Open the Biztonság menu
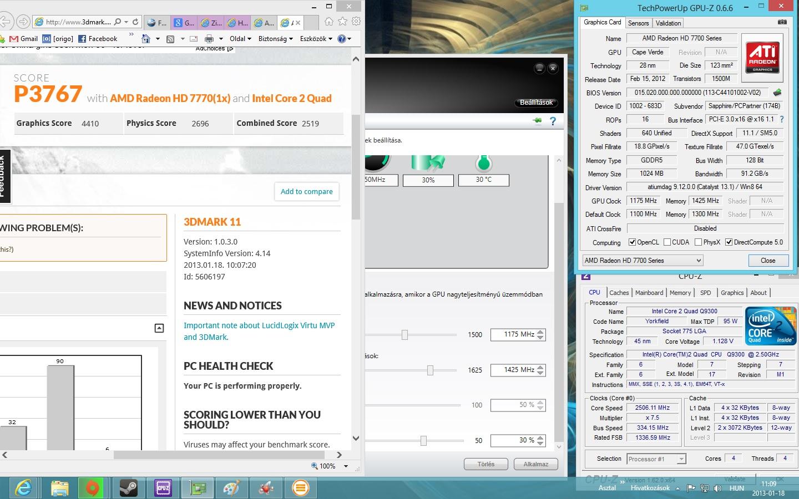This screenshot has width=799, height=499. click(275, 39)
